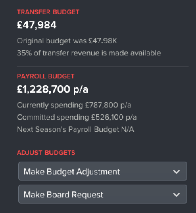Click the chevron icon on Make Budget Adjustment
The width and height of the screenshot is (196, 213).
point(176,171)
